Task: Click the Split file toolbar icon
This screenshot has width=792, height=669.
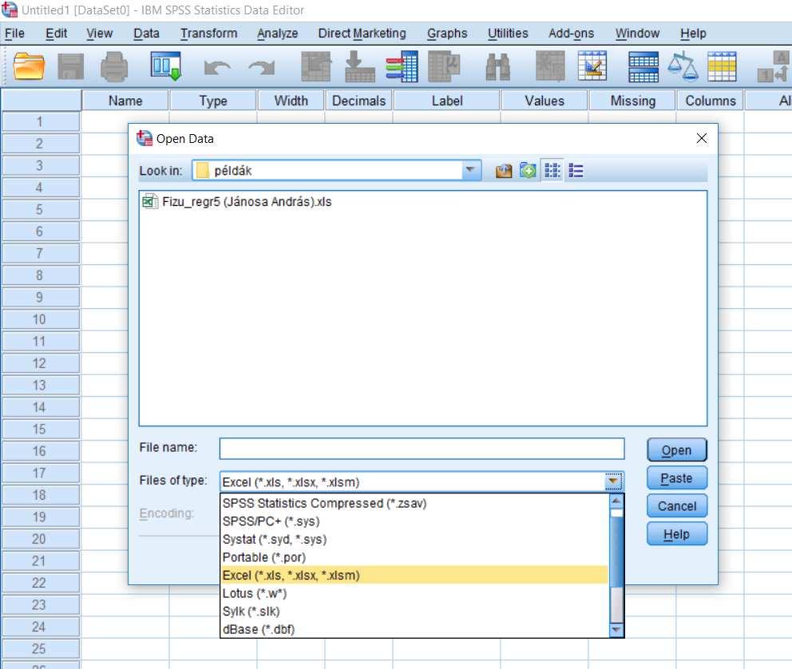Action: click(643, 66)
